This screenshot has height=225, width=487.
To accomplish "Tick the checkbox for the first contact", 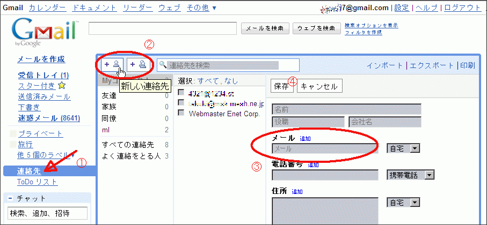I will [x=181, y=92].
